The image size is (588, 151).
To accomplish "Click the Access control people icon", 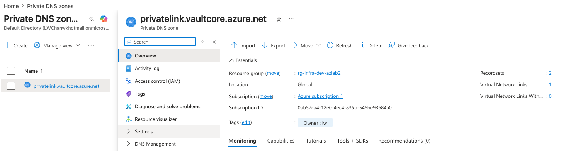I will [129, 81].
